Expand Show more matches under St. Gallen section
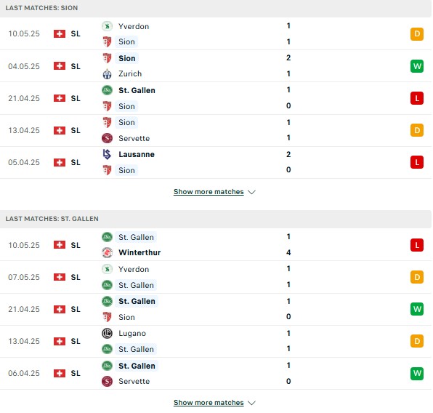Viewport: 433px width, 413px height. (209, 403)
